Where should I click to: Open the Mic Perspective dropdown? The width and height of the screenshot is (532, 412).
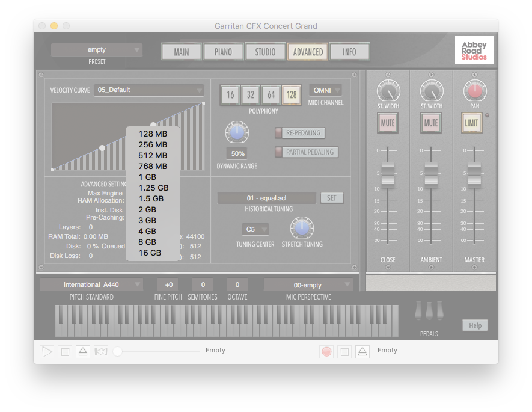point(308,284)
